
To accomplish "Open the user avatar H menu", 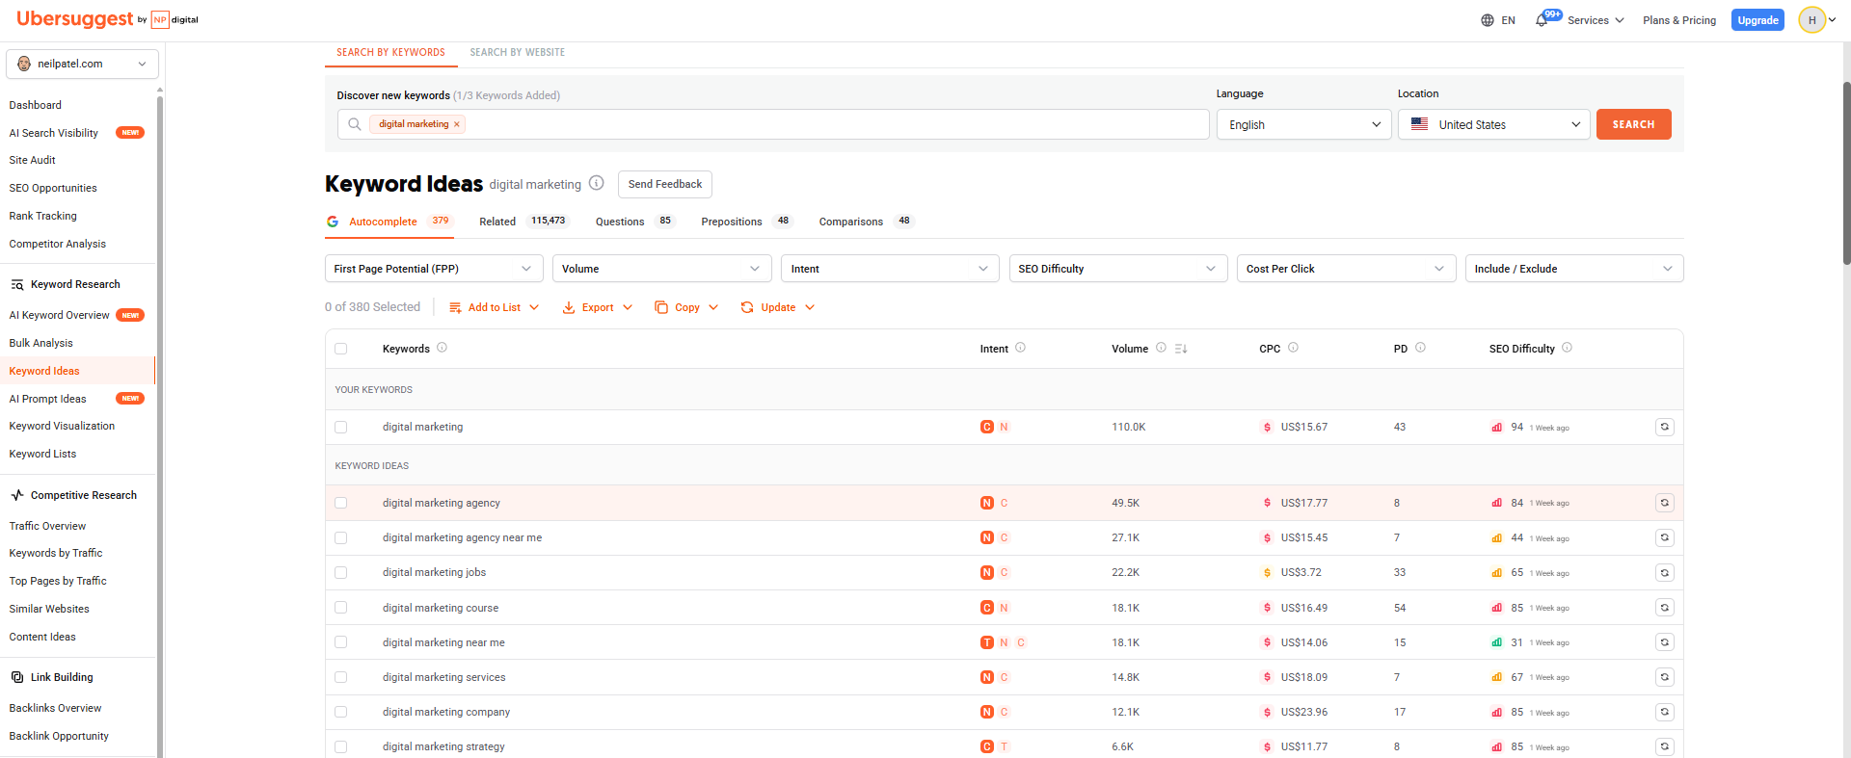I will 1817,19.
